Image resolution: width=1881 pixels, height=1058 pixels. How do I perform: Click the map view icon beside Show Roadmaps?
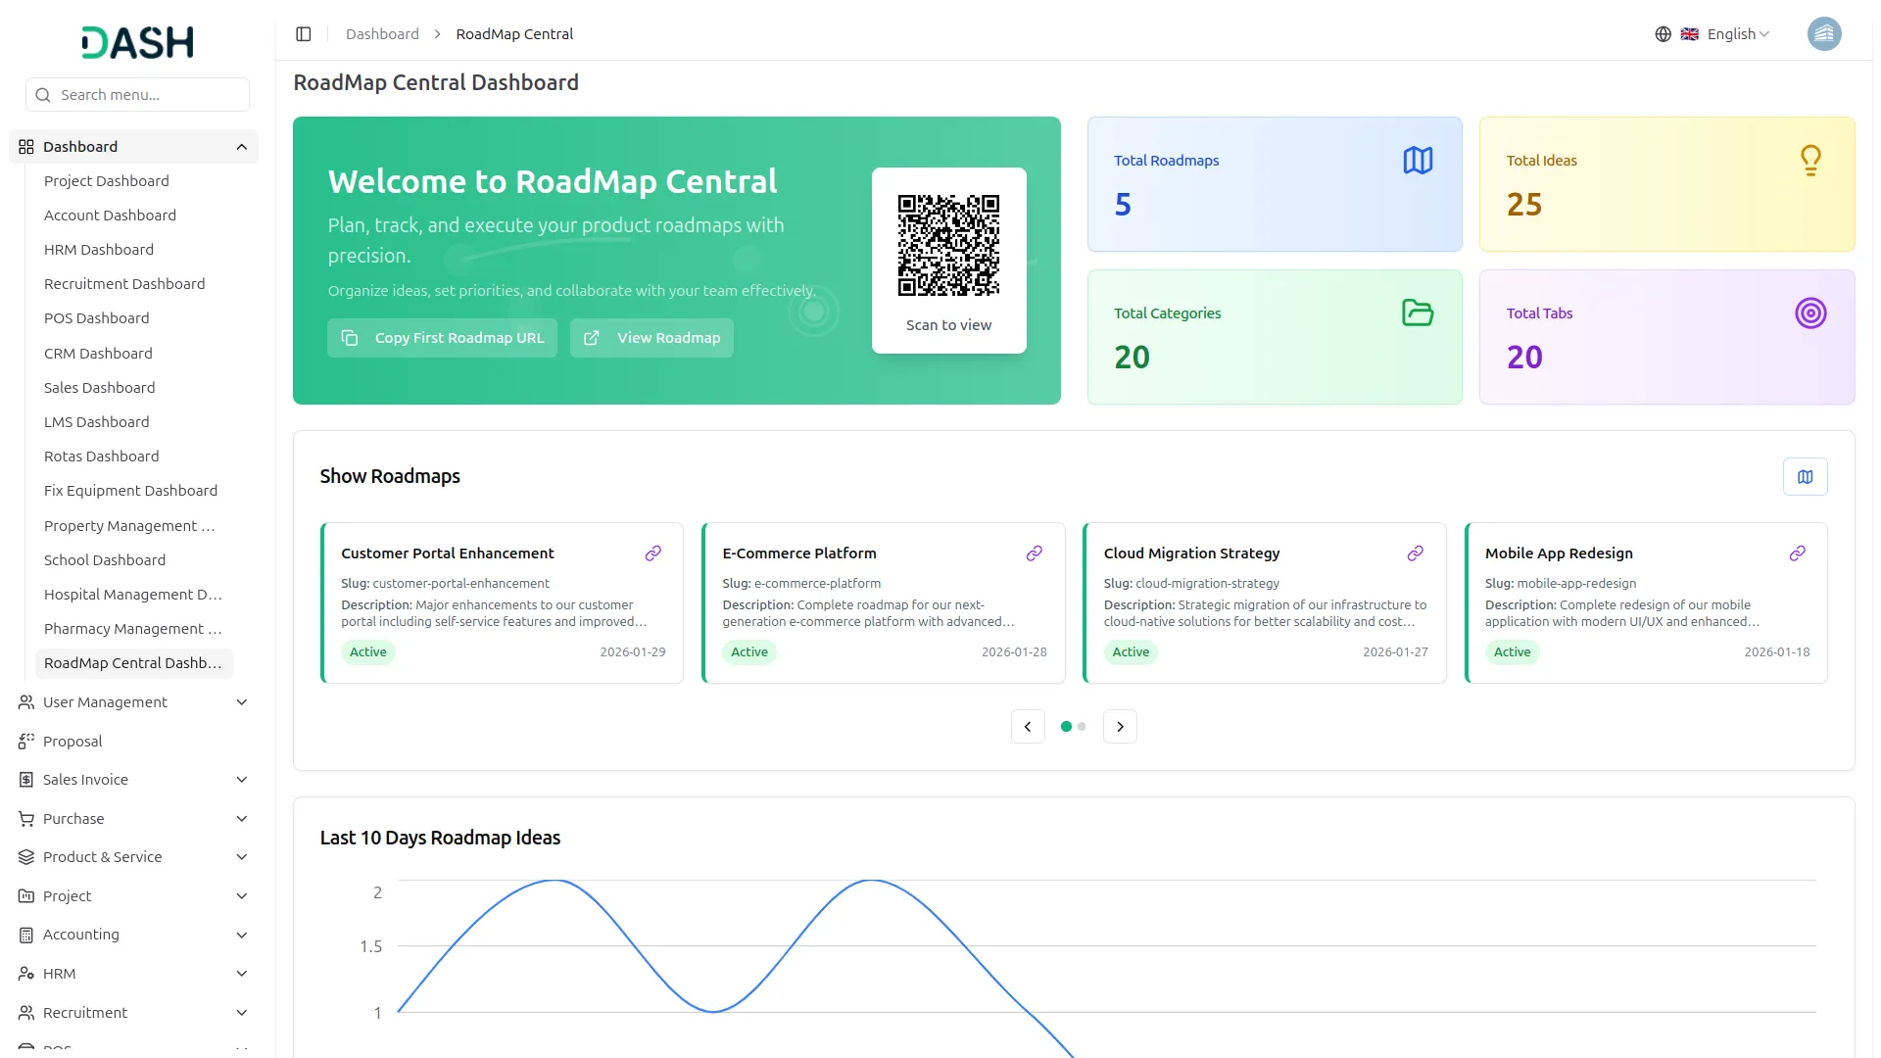[1806, 476]
